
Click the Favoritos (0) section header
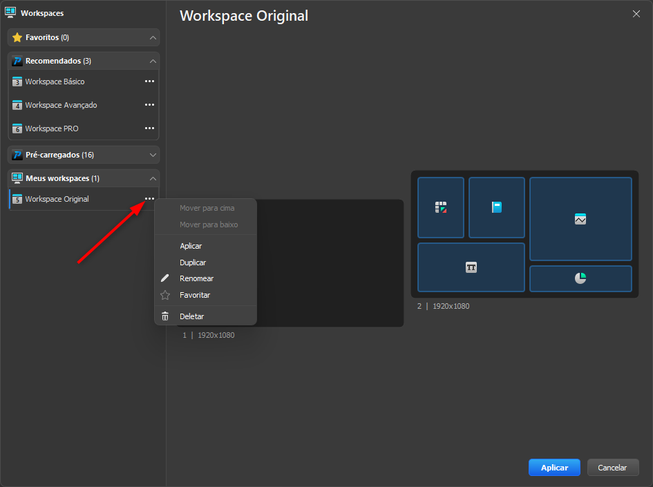pos(84,37)
